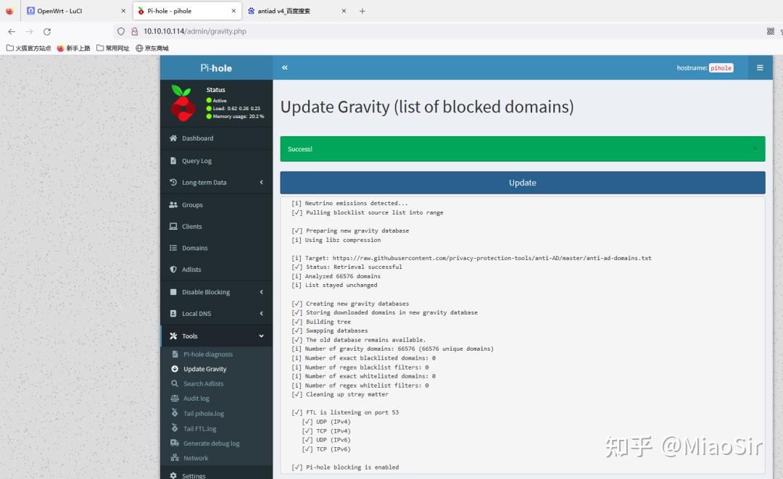Select the Query Log page icon

pyautogui.click(x=173, y=160)
